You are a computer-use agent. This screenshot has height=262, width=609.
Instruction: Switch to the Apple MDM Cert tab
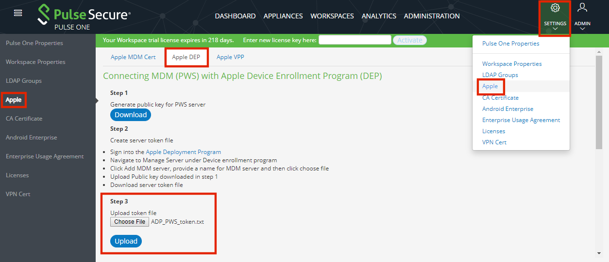click(133, 57)
